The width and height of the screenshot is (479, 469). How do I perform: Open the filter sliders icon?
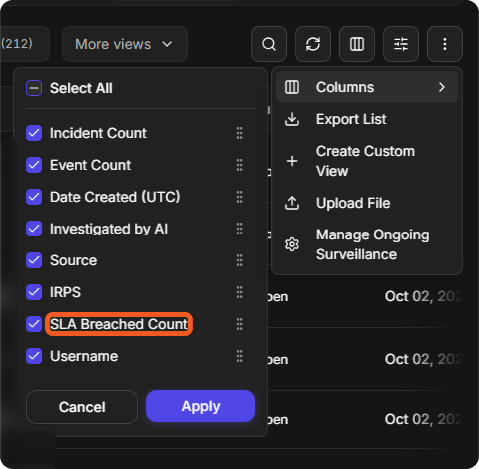(401, 44)
